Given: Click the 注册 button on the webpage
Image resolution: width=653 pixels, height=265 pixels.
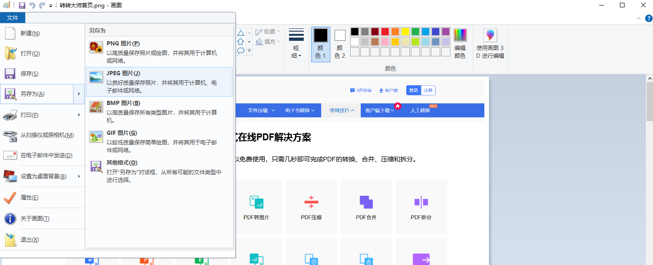Looking at the screenshot, I should [x=428, y=90].
